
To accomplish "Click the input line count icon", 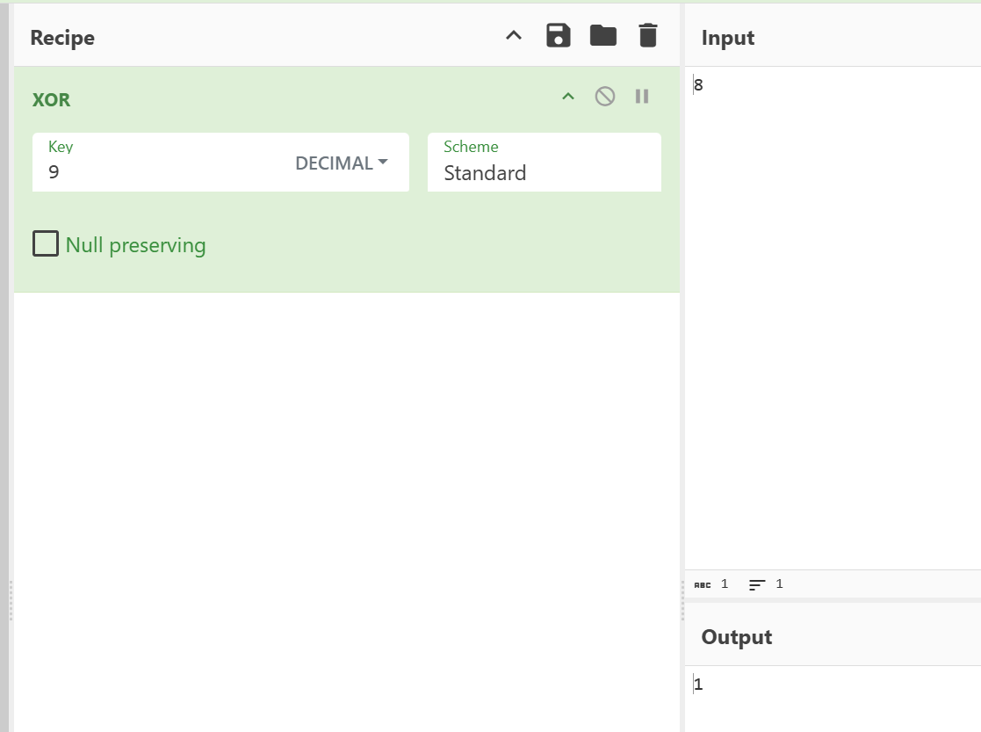I will click(757, 584).
